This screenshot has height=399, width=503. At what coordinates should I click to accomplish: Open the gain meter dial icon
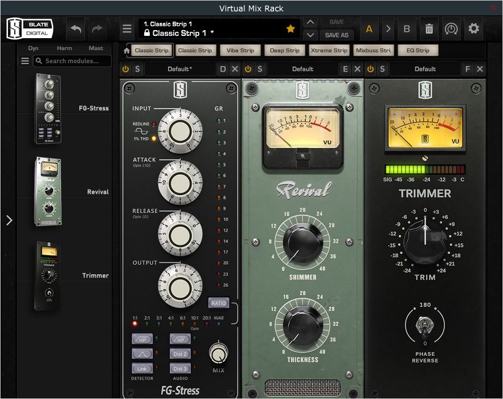click(x=451, y=29)
